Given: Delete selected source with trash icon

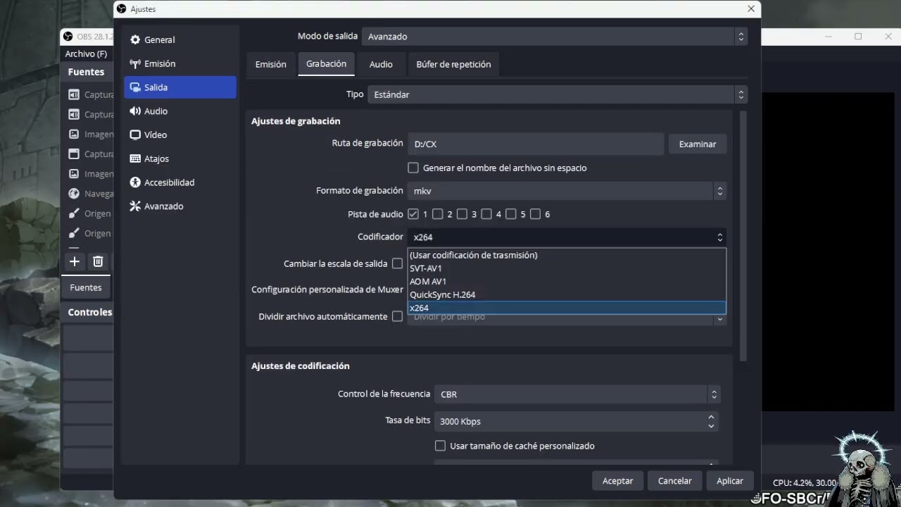Looking at the screenshot, I should coord(98,261).
